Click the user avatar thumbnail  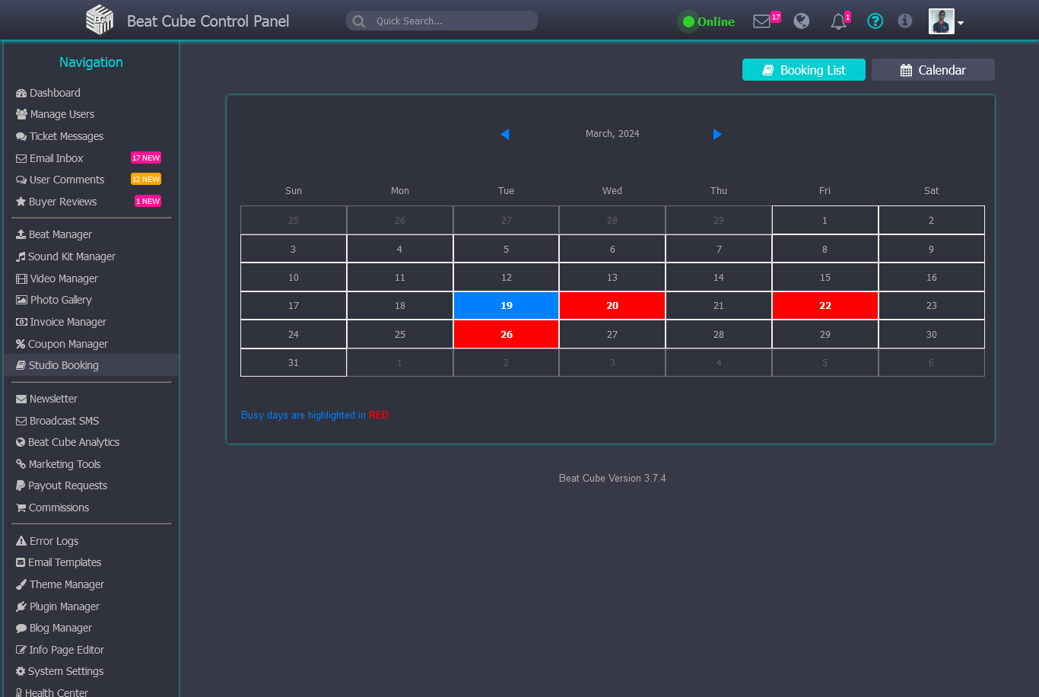tap(942, 21)
